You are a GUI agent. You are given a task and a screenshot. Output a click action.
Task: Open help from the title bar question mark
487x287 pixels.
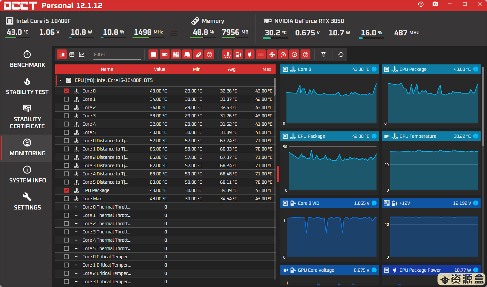click(x=421, y=4)
